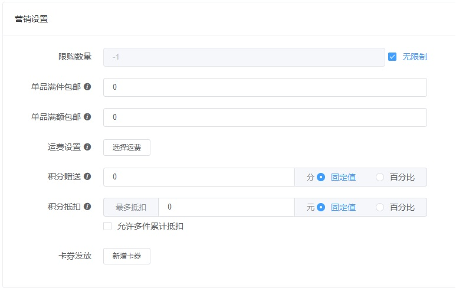Select the 限购数量 label

click(x=75, y=57)
